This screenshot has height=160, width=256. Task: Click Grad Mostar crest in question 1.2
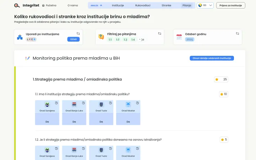[128, 150]
